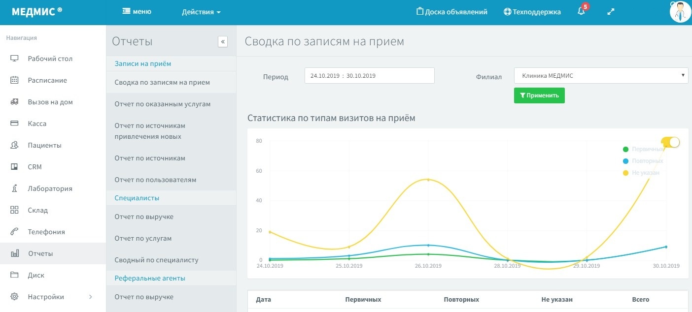Click the Вызов на дом ambulance icon

click(14, 102)
